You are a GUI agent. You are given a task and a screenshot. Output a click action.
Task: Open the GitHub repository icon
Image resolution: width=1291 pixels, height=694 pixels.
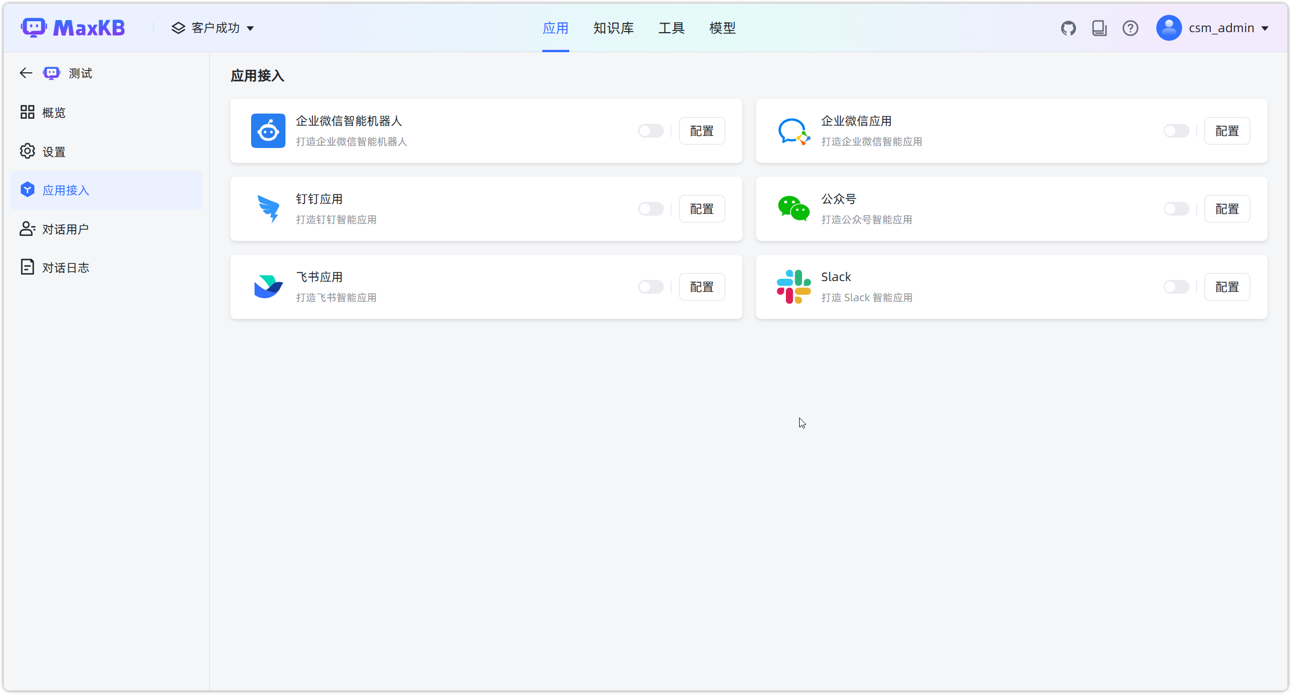tap(1068, 28)
